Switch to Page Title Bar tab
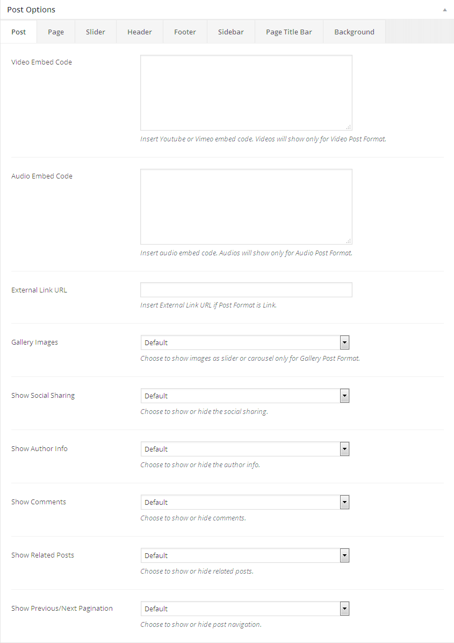The width and height of the screenshot is (454, 643). (x=289, y=32)
